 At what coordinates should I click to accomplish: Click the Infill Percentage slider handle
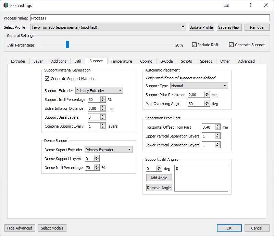pyautogui.click(x=67, y=44)
